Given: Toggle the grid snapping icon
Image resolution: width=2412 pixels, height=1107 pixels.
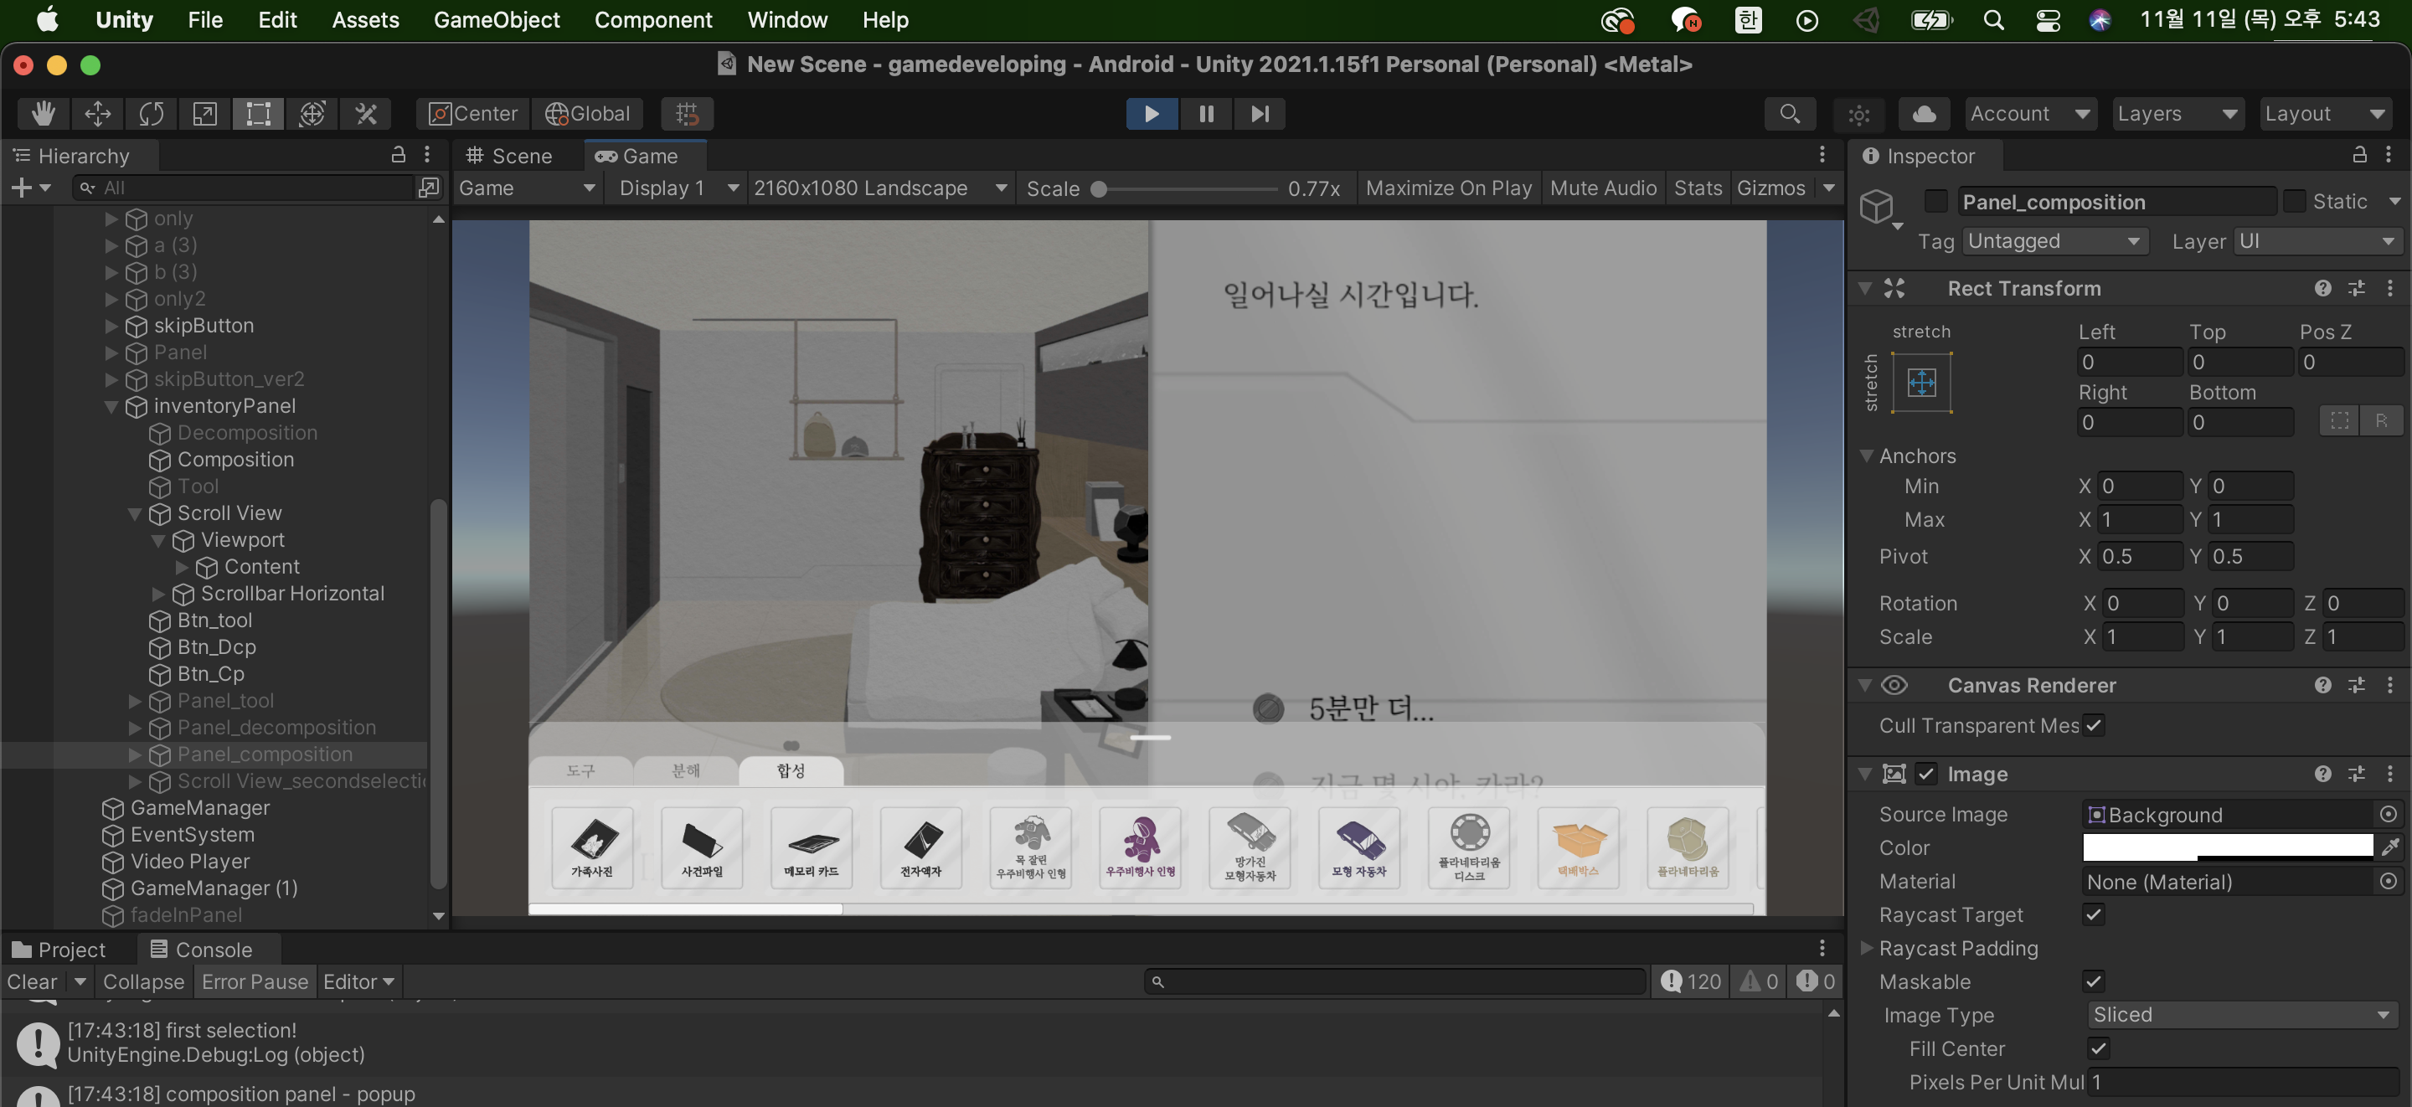Looking at the screenshot, I should [688, 113].
